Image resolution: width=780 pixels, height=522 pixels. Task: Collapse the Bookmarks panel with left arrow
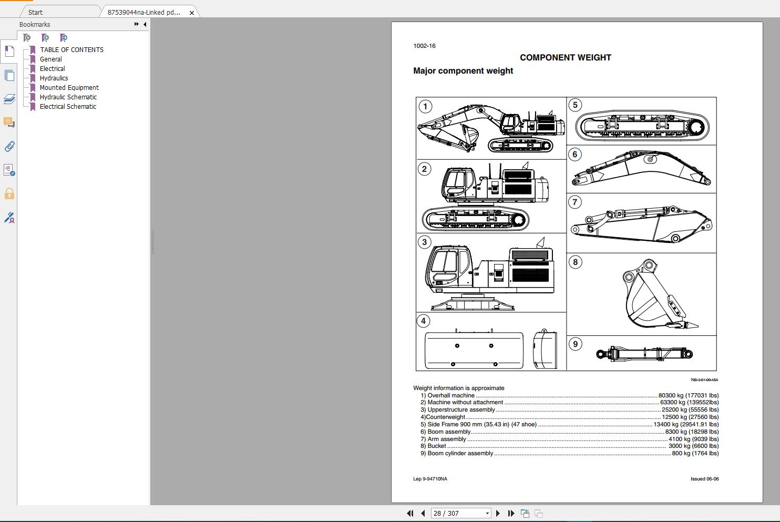click(145, 24)
